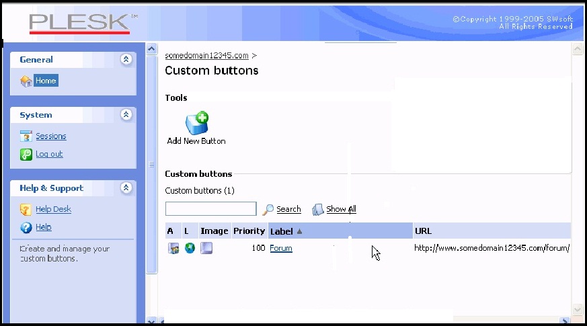The height and width of the screenshot is (326, 587).
Task: Click the left frame vertical scrollbar thumb
Action: pyautogui.click(x=151, y=164)
